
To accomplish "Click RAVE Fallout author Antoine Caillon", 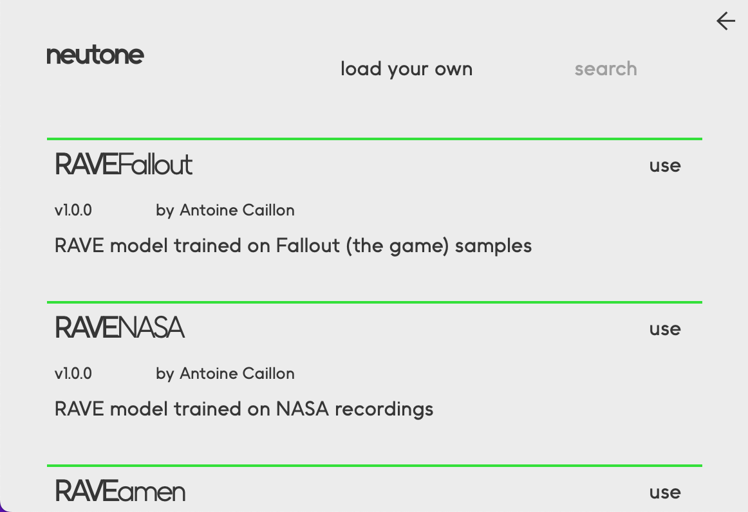I will [x=225, y=210].
